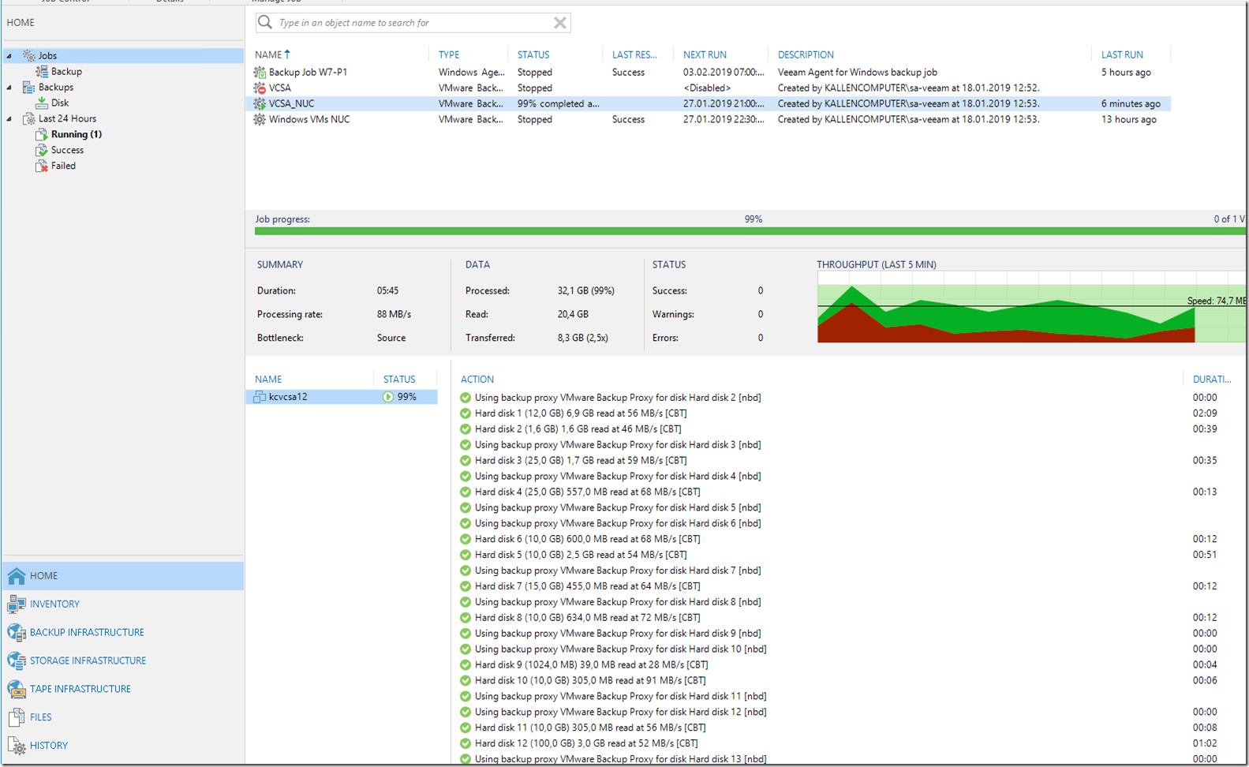Sort jobs by TYPE column header
The image size is (1249, 767).
point(449,54)
